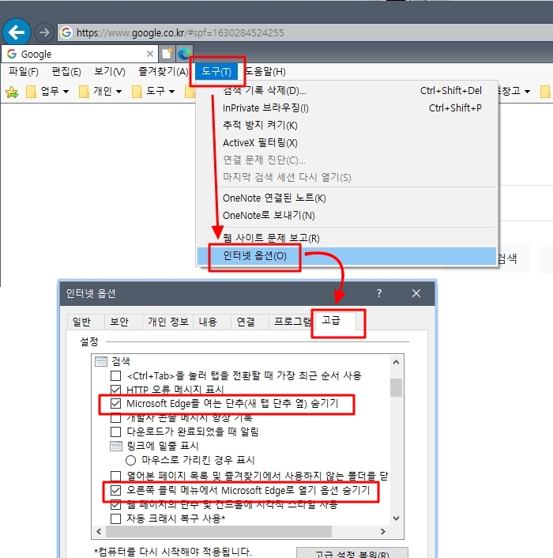Toggle HTTP 오류 메시지 표시 checkbox
Screen dimensions: 553x558
pos(115,390)
